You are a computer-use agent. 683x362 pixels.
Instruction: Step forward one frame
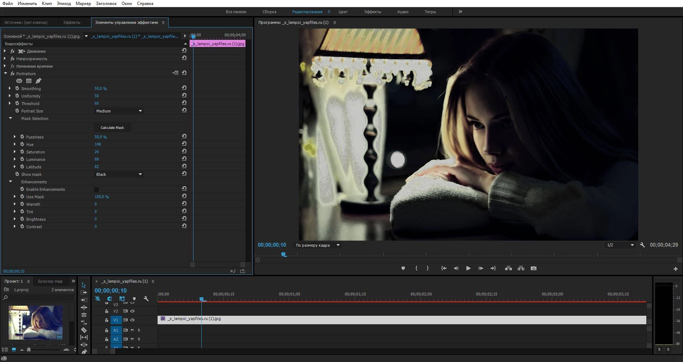481,268
